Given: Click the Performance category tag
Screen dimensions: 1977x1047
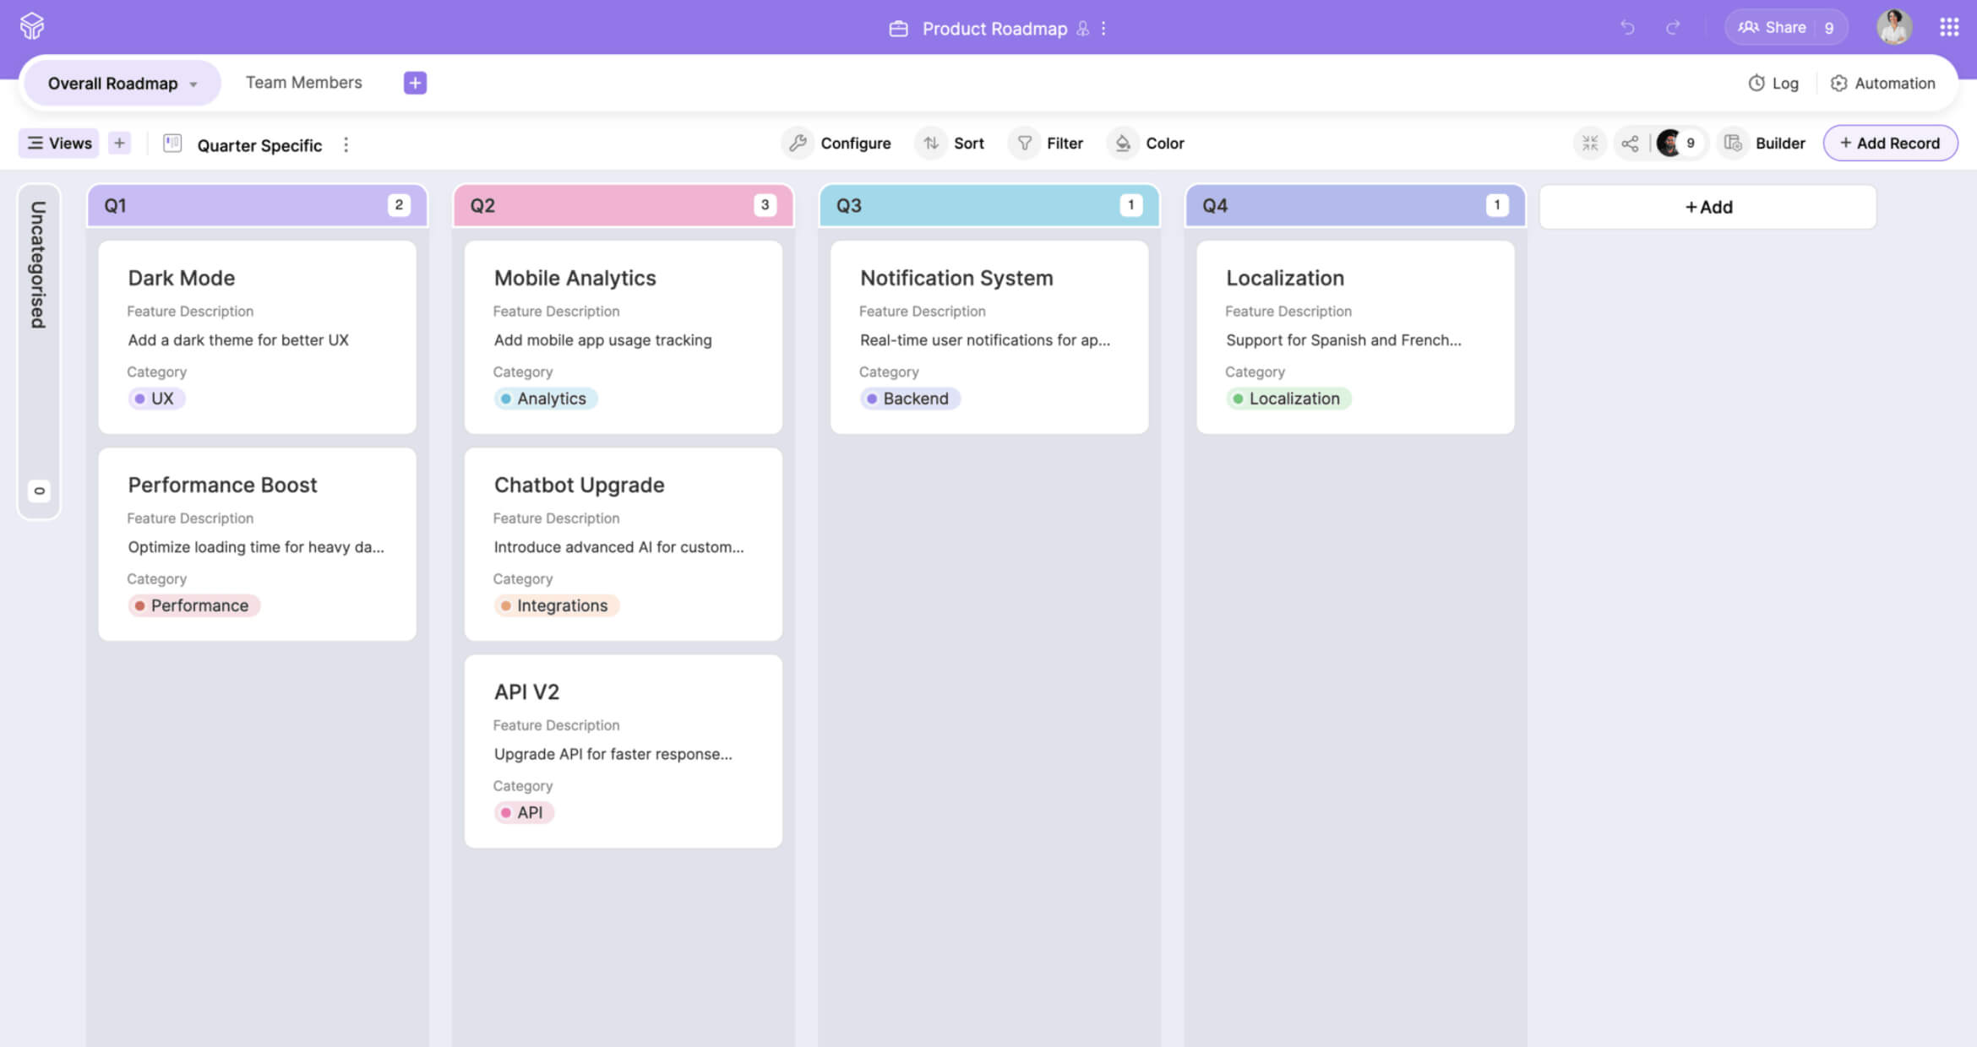Looking at the screenshot, I should (193, 605).
